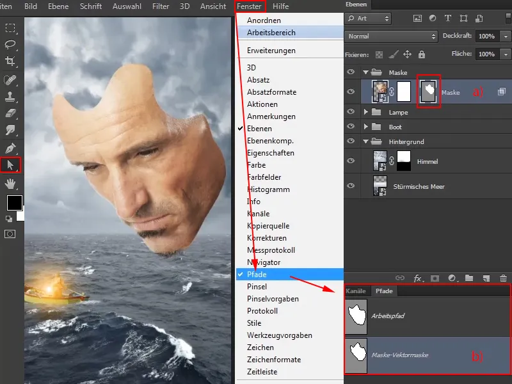
Task: Open the Deckkraft opacity dropdown arrow
Action: point(506,36)
